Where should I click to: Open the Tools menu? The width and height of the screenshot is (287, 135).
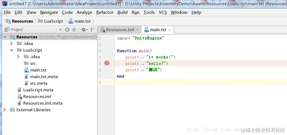coord(149,12)
